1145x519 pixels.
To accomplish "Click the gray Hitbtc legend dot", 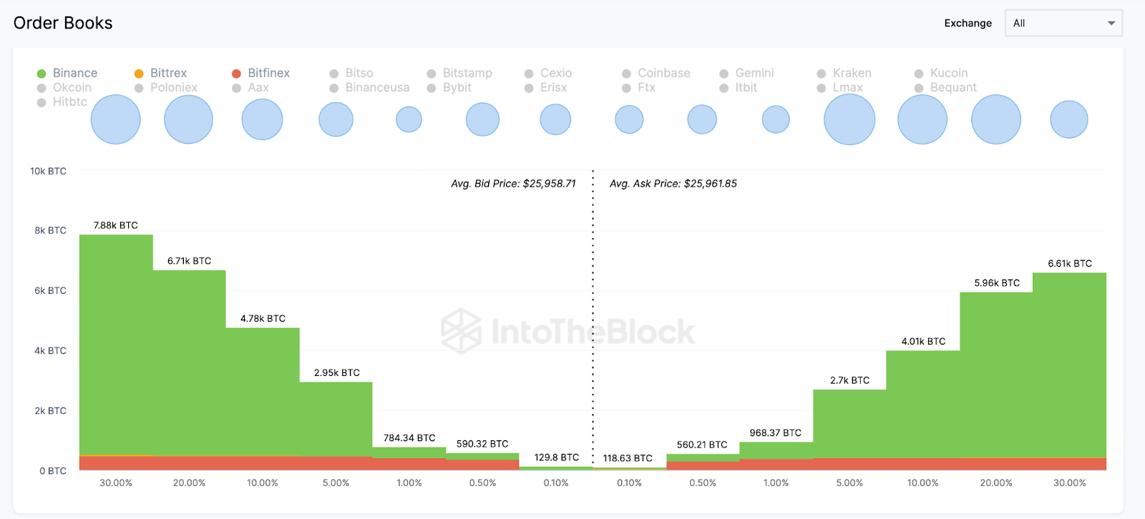I will [x=42, y=102].
